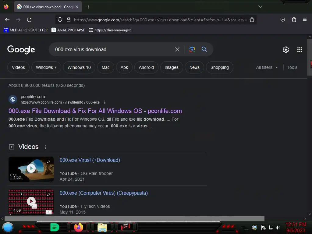Open 000.exe Virus! (+Download) video link
312x234 pixels.
coord(90,160)
